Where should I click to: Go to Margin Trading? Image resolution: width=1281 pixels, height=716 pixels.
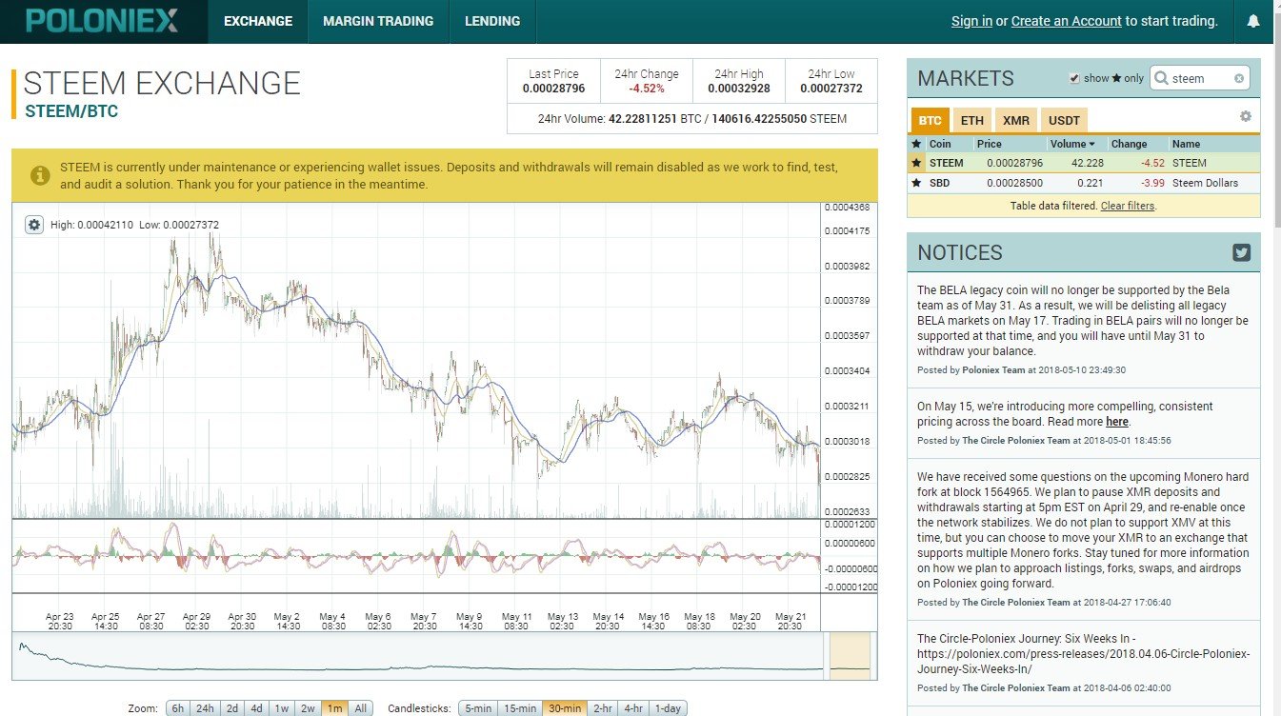click(378, 21)
